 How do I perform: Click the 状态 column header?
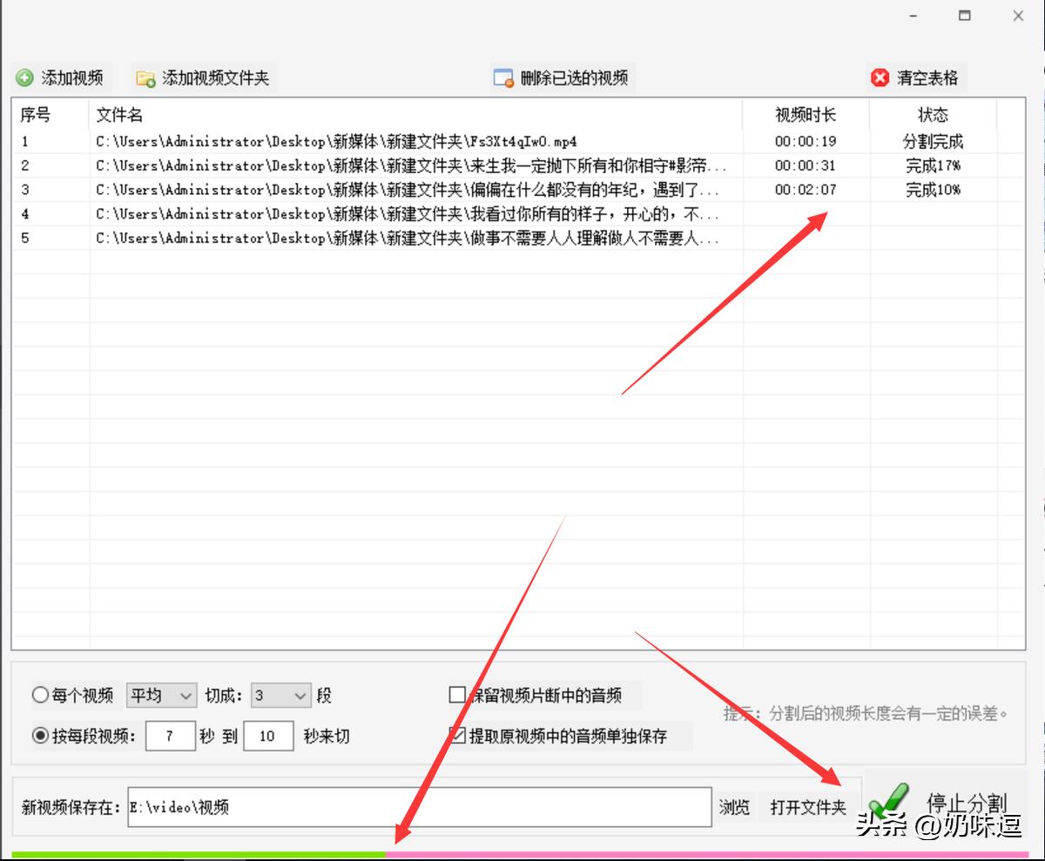[x=934, y=114]
